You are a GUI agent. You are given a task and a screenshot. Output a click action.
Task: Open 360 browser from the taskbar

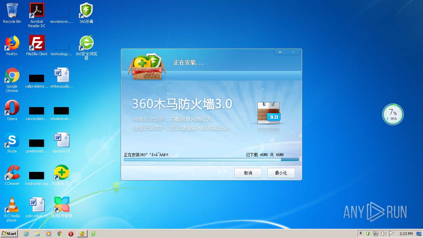point(94,234)
